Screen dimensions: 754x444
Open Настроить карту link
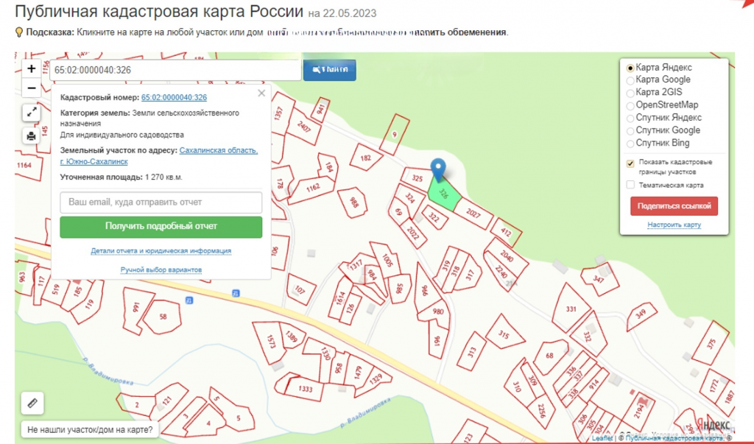pos(674,225)
